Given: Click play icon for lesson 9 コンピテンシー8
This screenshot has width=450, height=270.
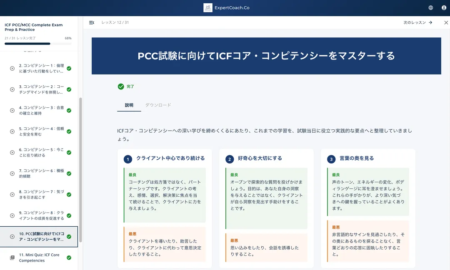Looking at the screenshot, I should (12, 216).
